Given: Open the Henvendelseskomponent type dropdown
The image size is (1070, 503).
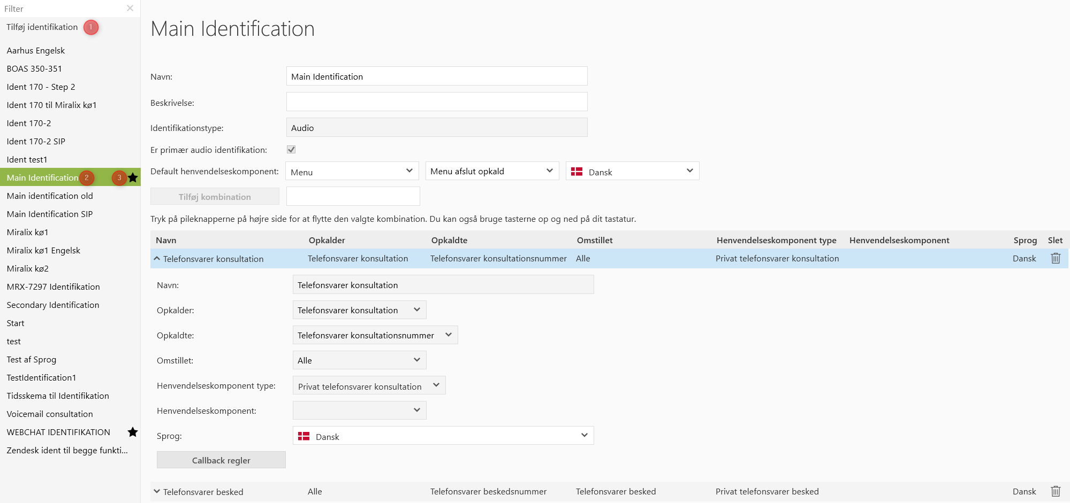Looking at the screenshot, I should [x=369, y=386].
